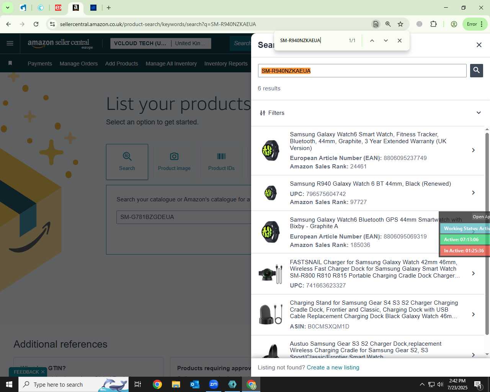Open VCLOUD TECH account switcher
Image resolution: width=490 pixels, height=392 pixels.
[160, 43]
